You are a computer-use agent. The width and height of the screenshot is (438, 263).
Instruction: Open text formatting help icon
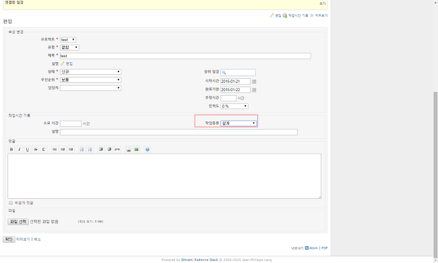point(148,150)
